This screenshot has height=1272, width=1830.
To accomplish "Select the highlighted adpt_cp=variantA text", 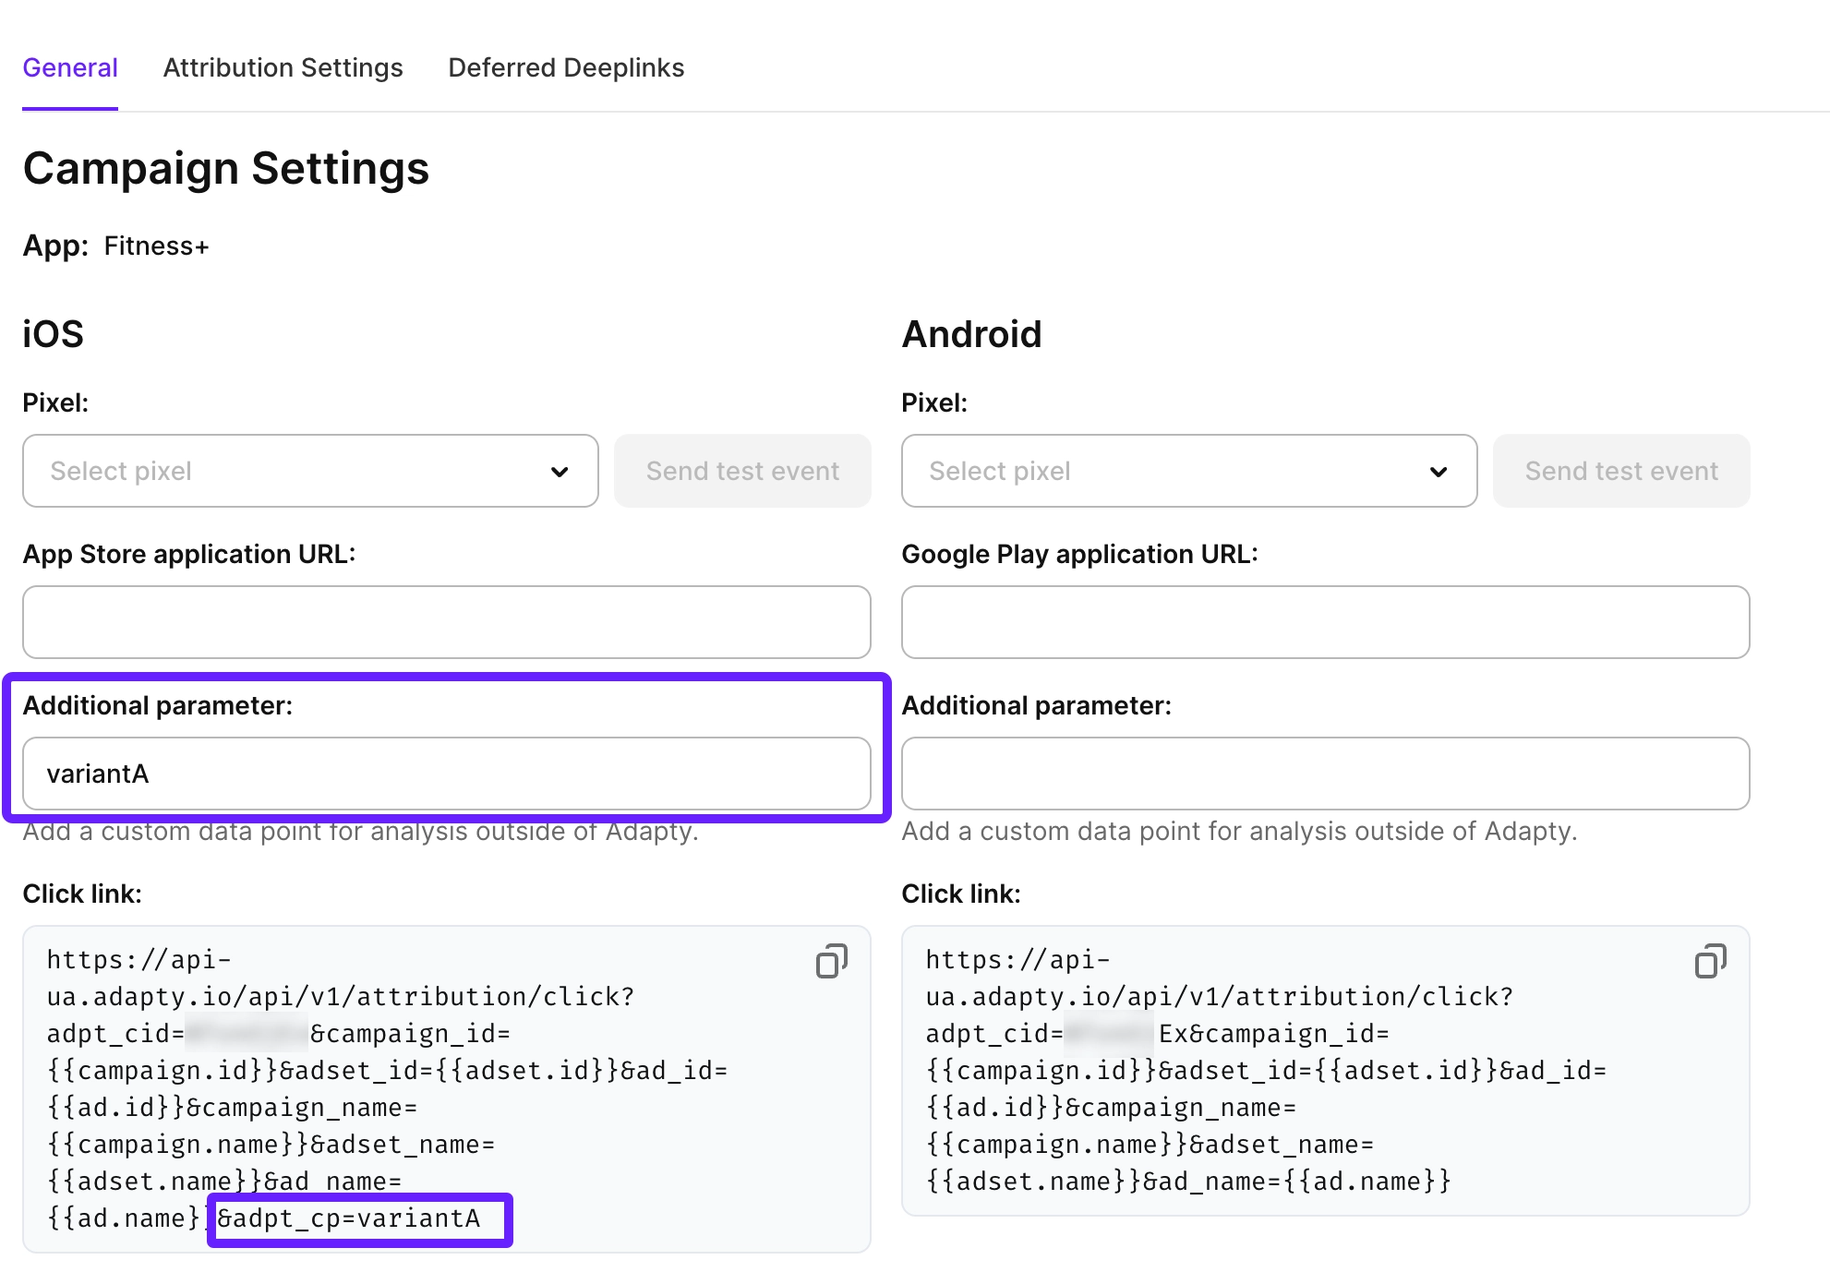I will [360, 1218].
